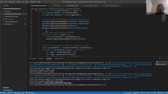Click the Ln 19, Col 52 indicator

pos(127,93)
